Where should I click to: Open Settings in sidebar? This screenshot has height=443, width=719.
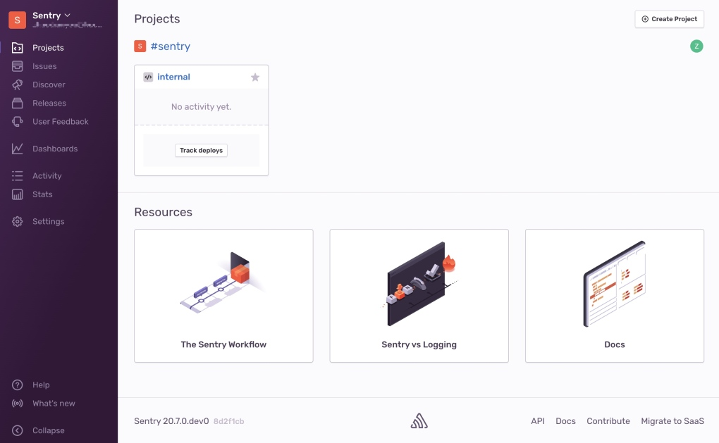(48, 221)
